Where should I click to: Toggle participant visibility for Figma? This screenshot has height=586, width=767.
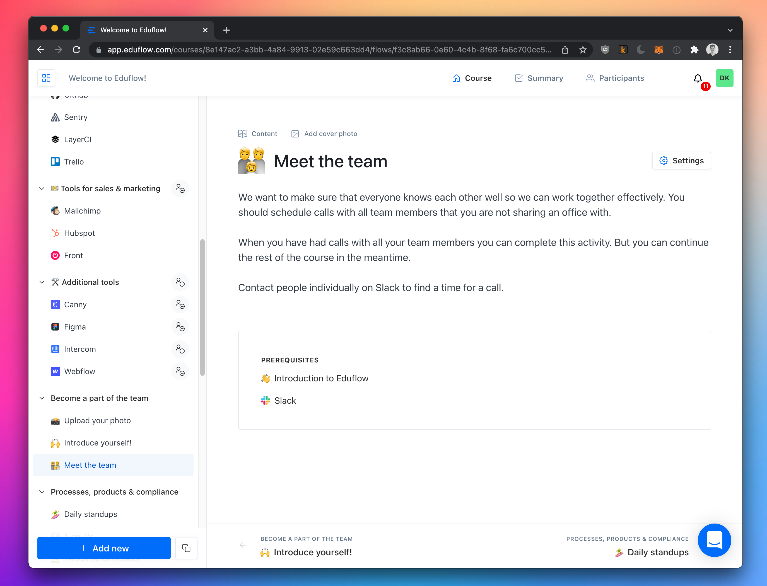[x=180, y=326]
